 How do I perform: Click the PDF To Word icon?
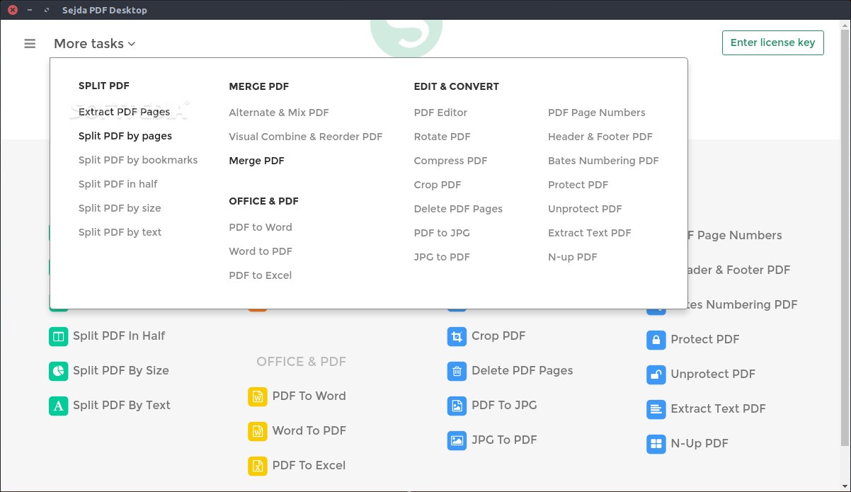258,396
